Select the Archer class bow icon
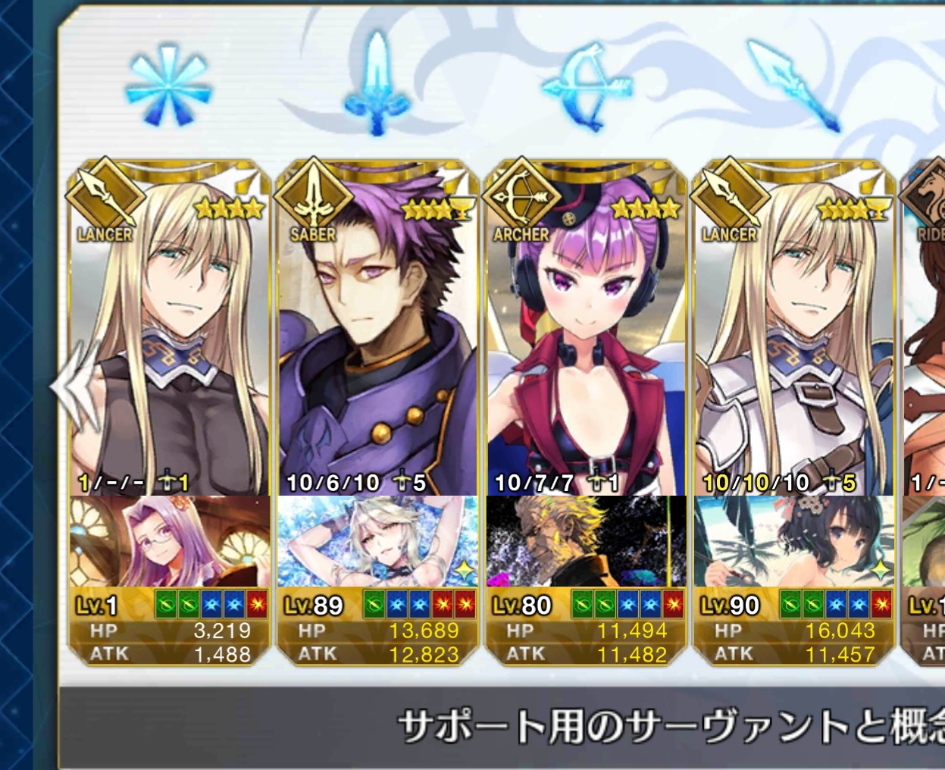 point(587,87)
